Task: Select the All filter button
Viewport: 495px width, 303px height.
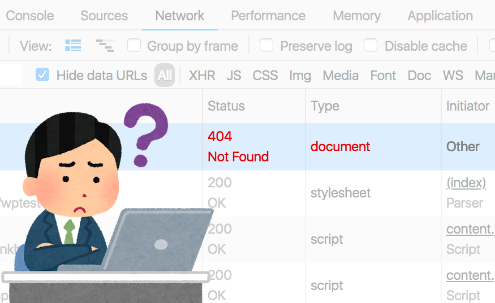Action: tap(165, 75)
